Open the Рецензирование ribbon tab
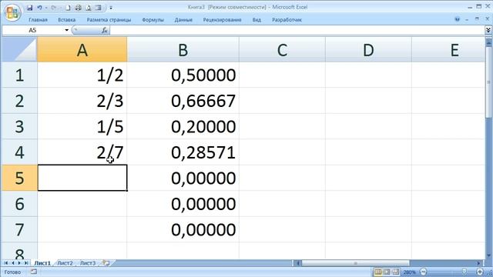The width and height of the screenshot is (493, 277). coord(222,20)
